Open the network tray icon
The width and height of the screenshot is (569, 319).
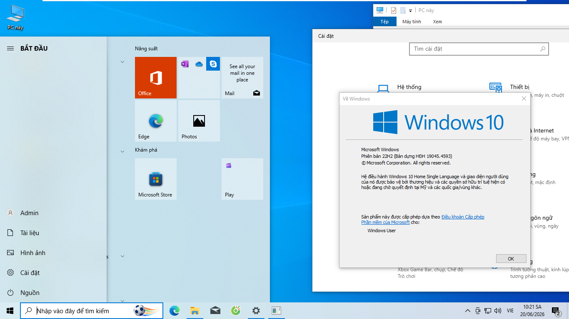click(488, 311)
